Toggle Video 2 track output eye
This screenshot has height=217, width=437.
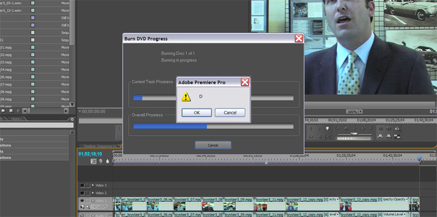pyautogui.click(x=82, y=193)
